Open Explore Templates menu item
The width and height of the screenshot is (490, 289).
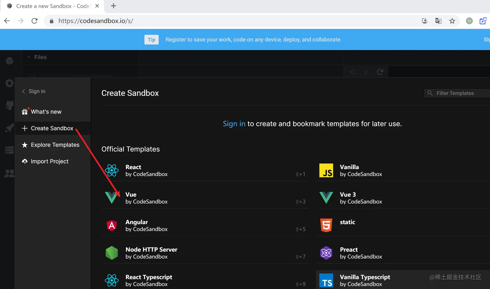point(53,145)
